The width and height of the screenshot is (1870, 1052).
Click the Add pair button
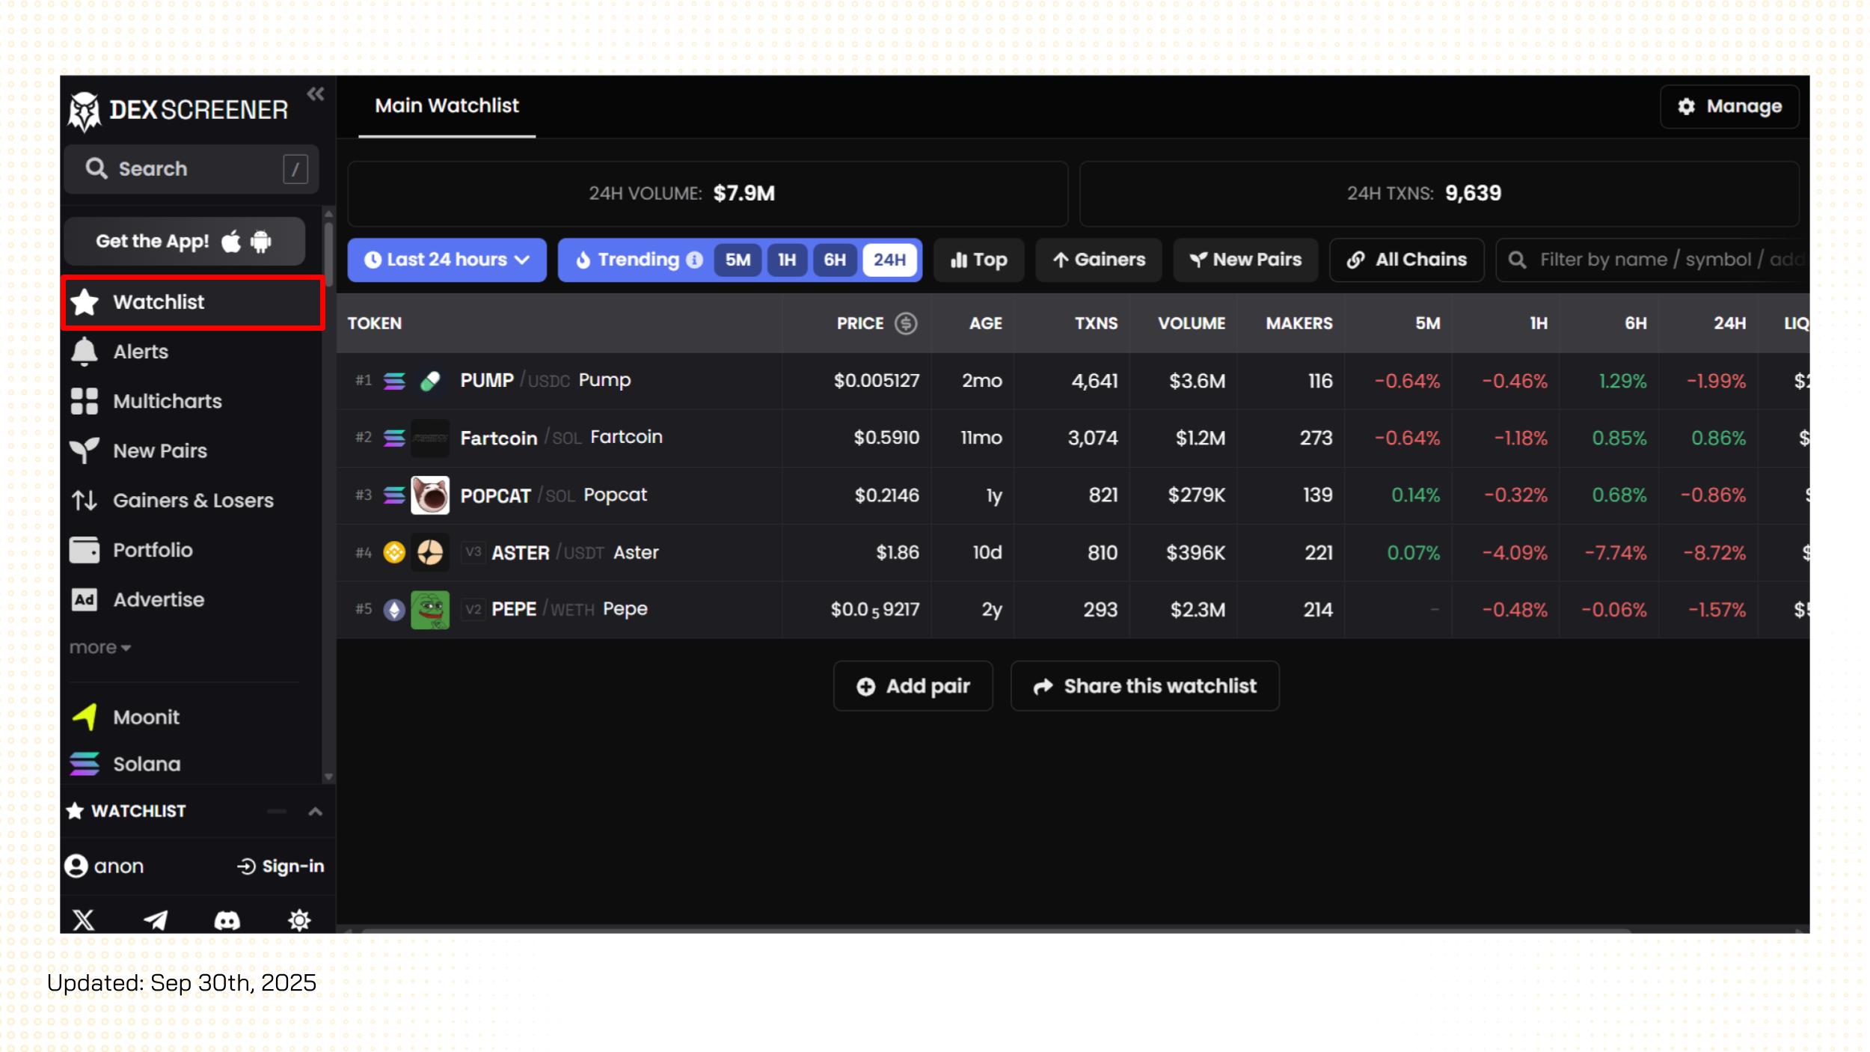(x=913, y=686)
